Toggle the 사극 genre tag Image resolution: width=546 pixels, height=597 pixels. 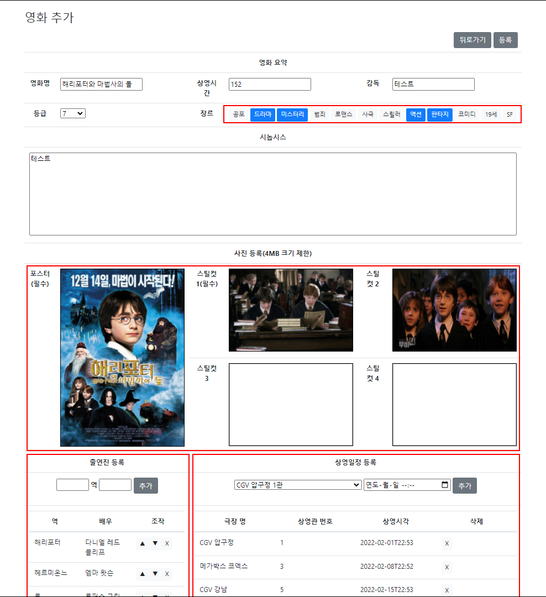(368, 114)
